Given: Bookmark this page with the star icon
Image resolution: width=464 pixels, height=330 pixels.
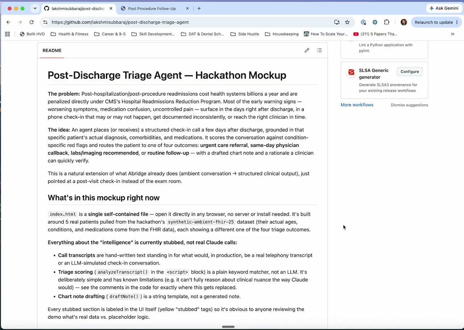Looking at the screenshot, I should (x=347, y=22).
